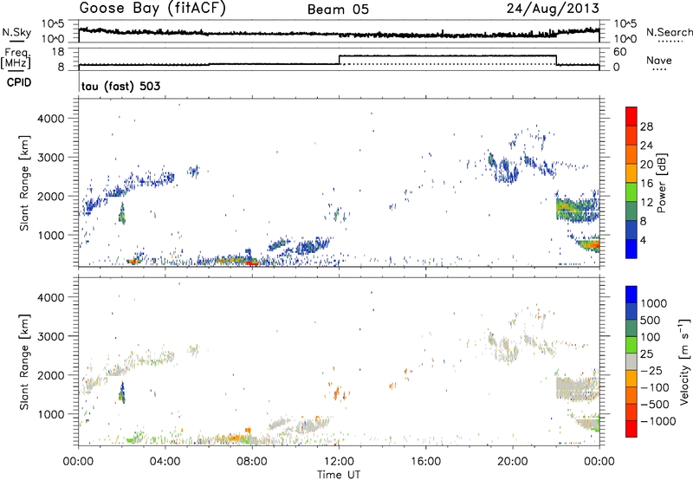Click the "Beam 05" header label
The height and width of the screenshot is (480, 693).
coord(338,10)
